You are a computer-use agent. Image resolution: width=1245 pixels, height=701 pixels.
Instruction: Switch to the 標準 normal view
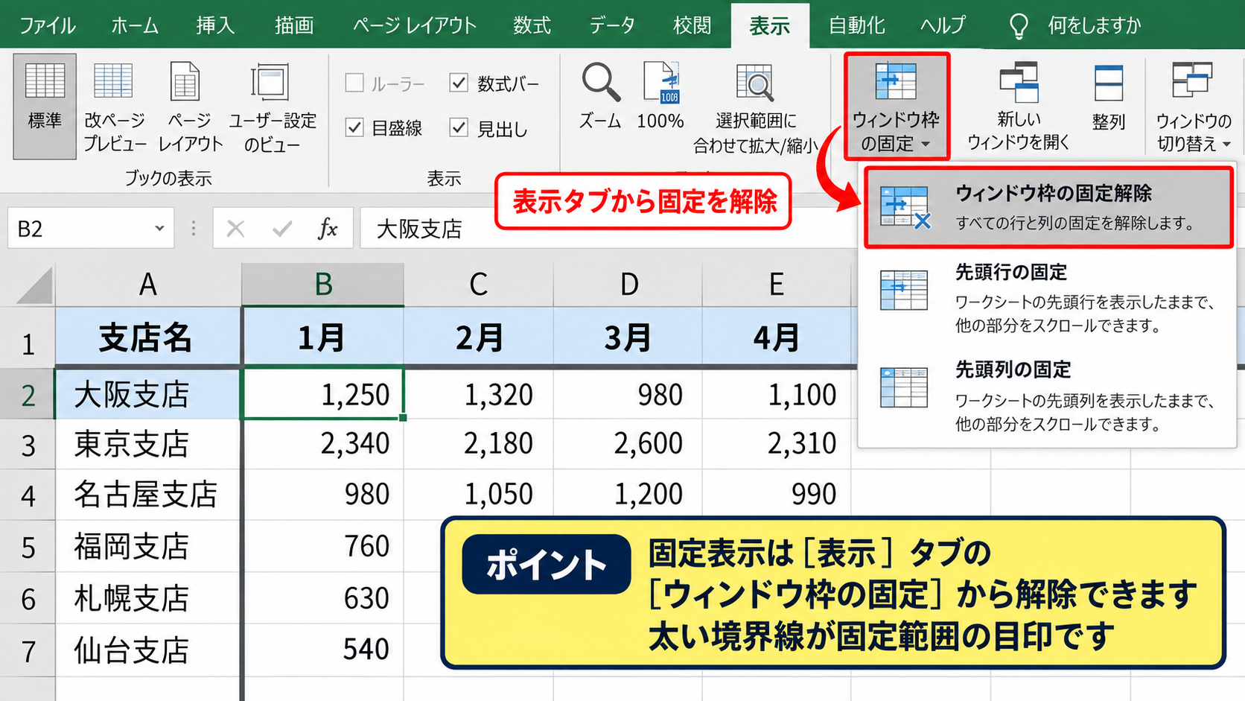(45, 105)
